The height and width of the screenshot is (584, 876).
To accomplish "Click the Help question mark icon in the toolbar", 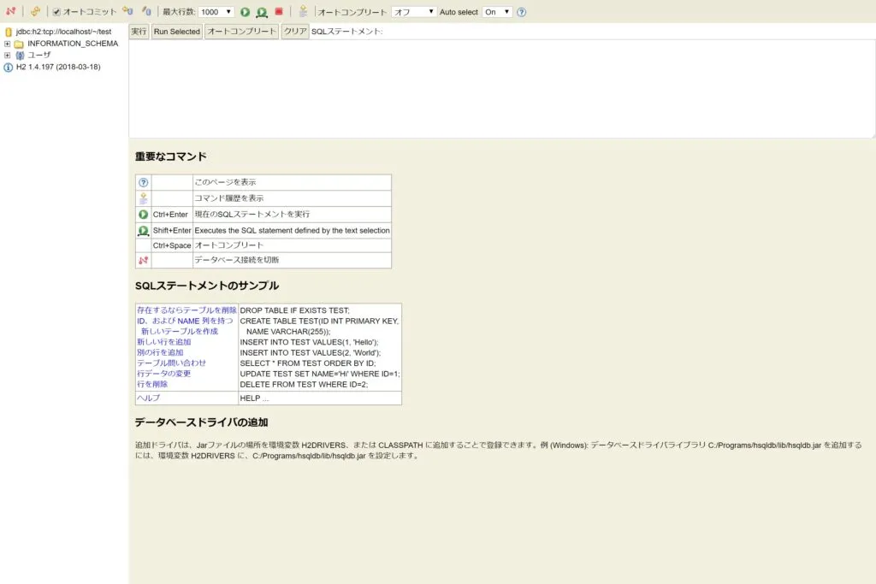I will click(521, 12).
